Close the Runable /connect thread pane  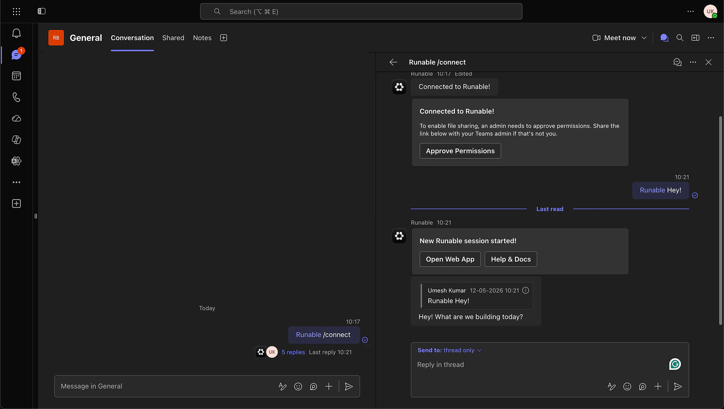(709, 62)
